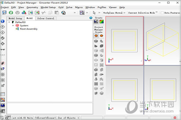Viewport: 181px width, 120px height.
Task: Click the rainbow results icon under Create
Action: [x=102, y=22]
